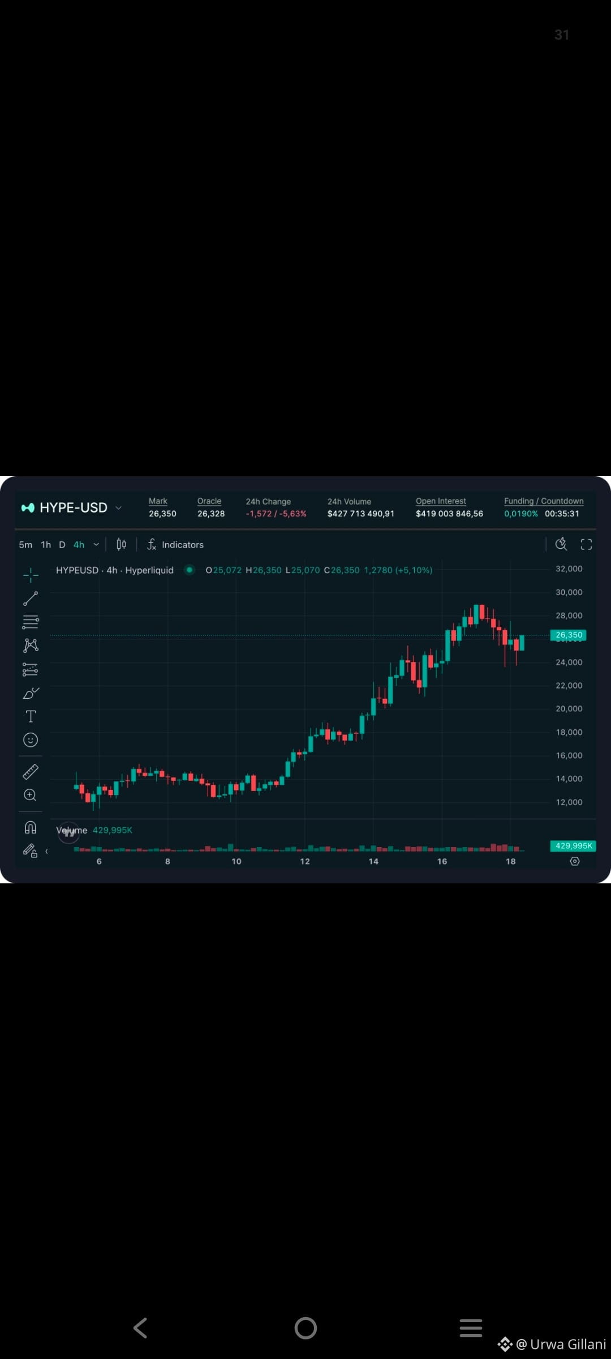
Task: Expand the HYPE-USD market selector chevron
Action: 118,508
